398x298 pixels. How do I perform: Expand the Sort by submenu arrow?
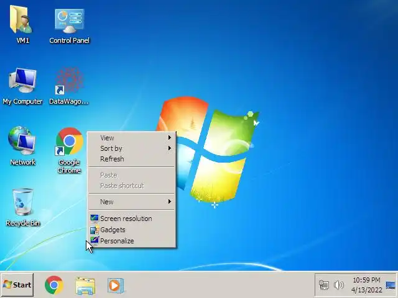click(170, 148)
